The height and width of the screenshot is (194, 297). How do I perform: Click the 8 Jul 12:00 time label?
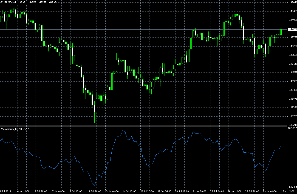76,191
